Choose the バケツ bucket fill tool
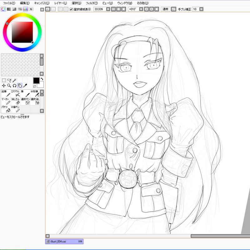This screenshot has height=250, width=250. click(x=6, y=109)
